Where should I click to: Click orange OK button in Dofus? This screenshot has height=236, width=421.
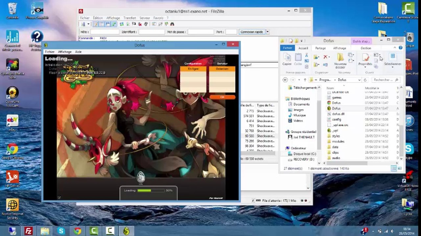click(222, 97)
